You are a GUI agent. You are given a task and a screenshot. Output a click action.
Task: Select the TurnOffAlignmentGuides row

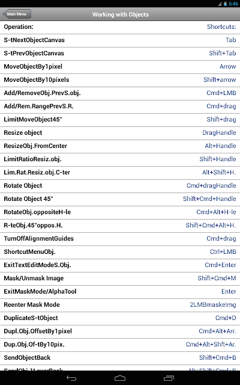click(120, 239)
